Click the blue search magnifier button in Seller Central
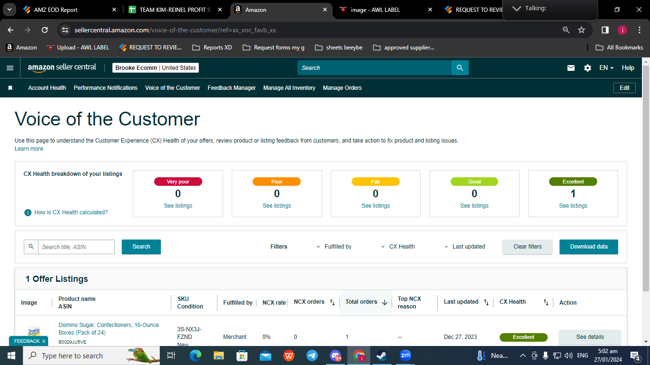650x365 pixels. tap(460, 68)
